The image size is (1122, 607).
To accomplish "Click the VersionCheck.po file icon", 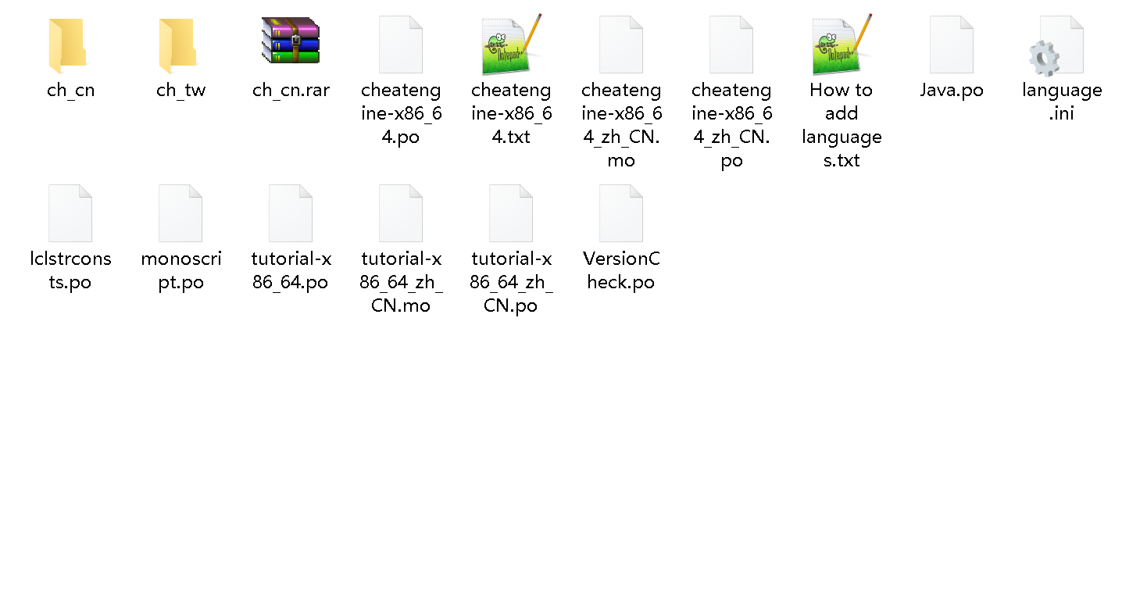I will coord(621,213).
